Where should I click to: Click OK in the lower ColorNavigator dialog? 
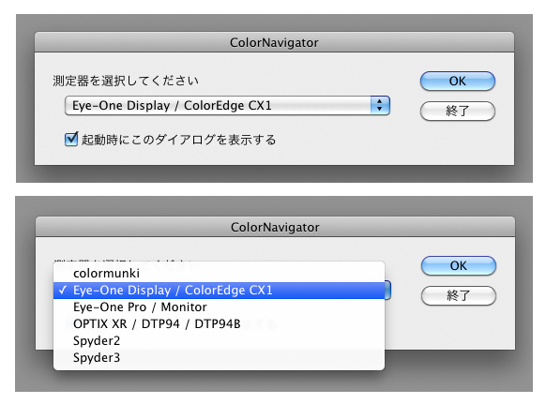tap(458, 266)
